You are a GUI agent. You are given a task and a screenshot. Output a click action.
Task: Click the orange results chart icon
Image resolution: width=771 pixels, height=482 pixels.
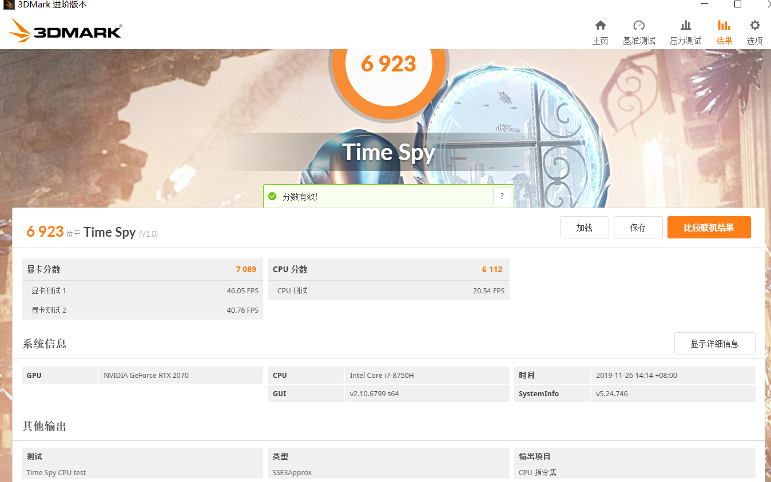(x=724, y=25)
